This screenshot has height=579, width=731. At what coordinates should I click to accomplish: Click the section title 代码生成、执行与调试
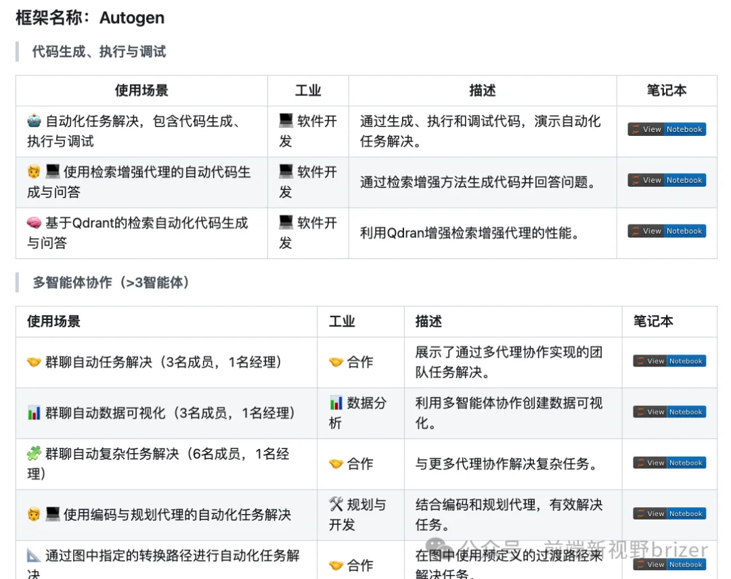pos(99,51)
